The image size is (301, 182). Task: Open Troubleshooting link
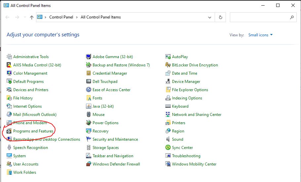click(x=186, y=156)
